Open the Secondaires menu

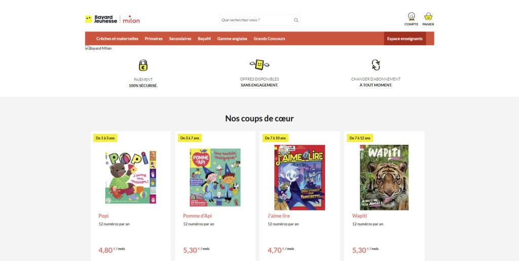point(180,39)
